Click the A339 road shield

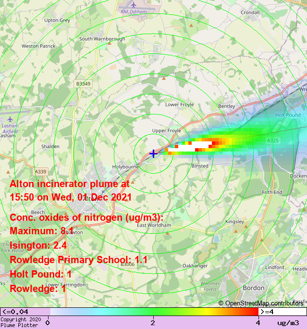[40, 172]
